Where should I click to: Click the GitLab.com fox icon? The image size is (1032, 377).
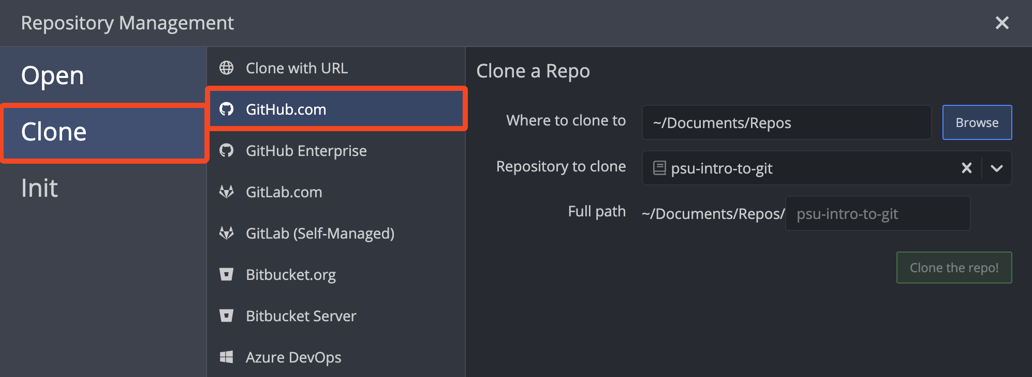coord(226,192)
